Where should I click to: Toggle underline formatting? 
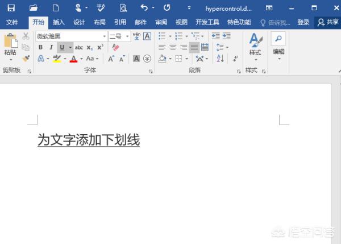tap(62, 47)
